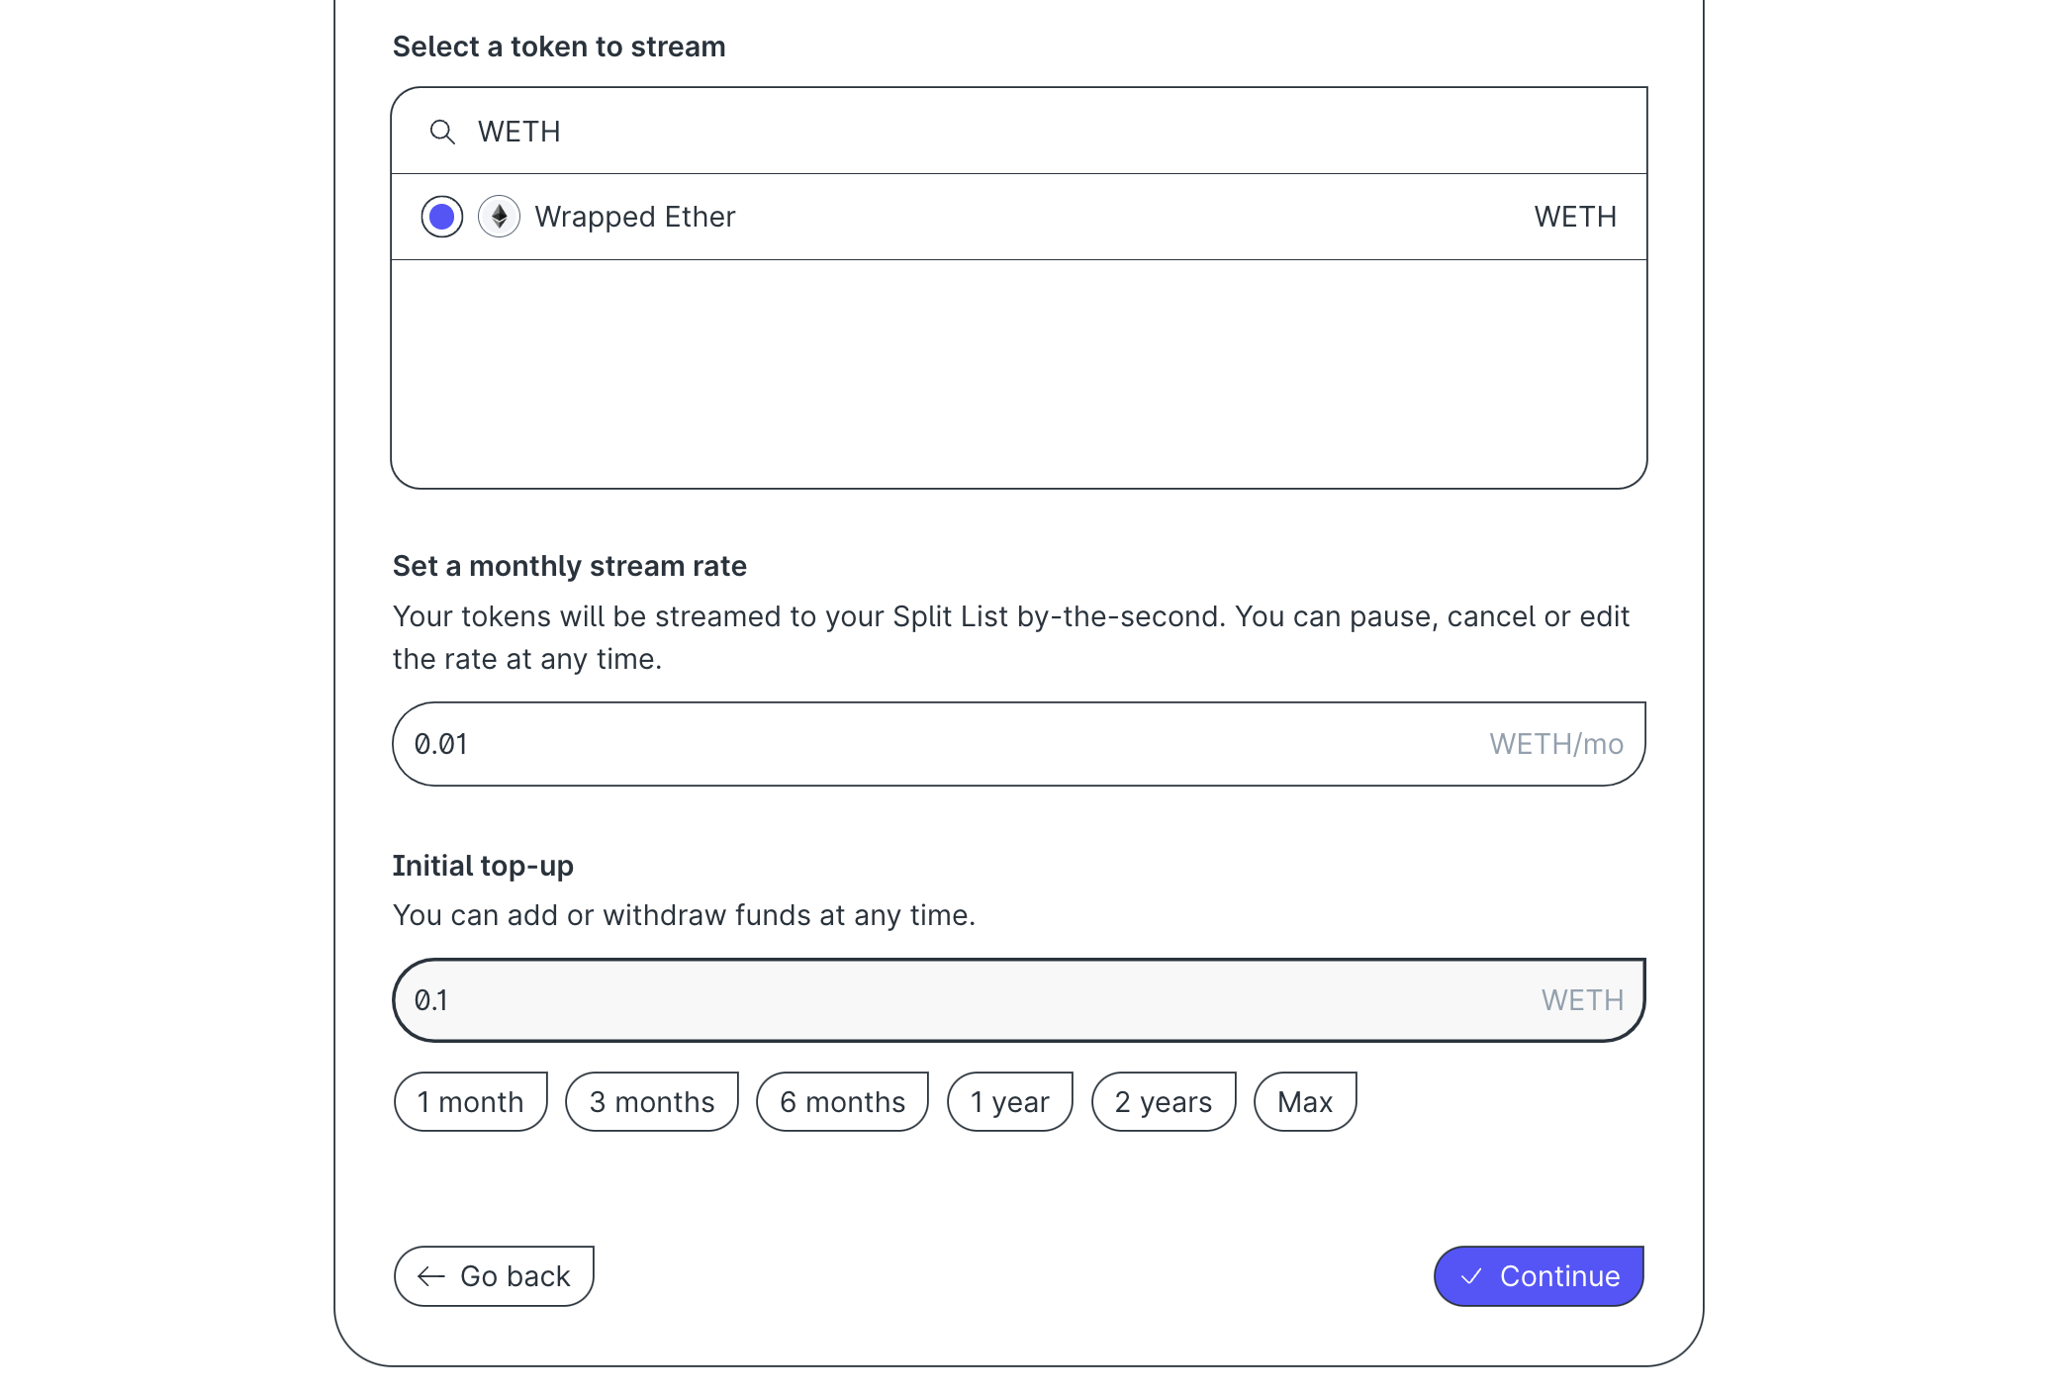Select the Wrapped Ether radio button
Screen dimensions: 2058x1397
pyautogui.click(x=442, y=217)
